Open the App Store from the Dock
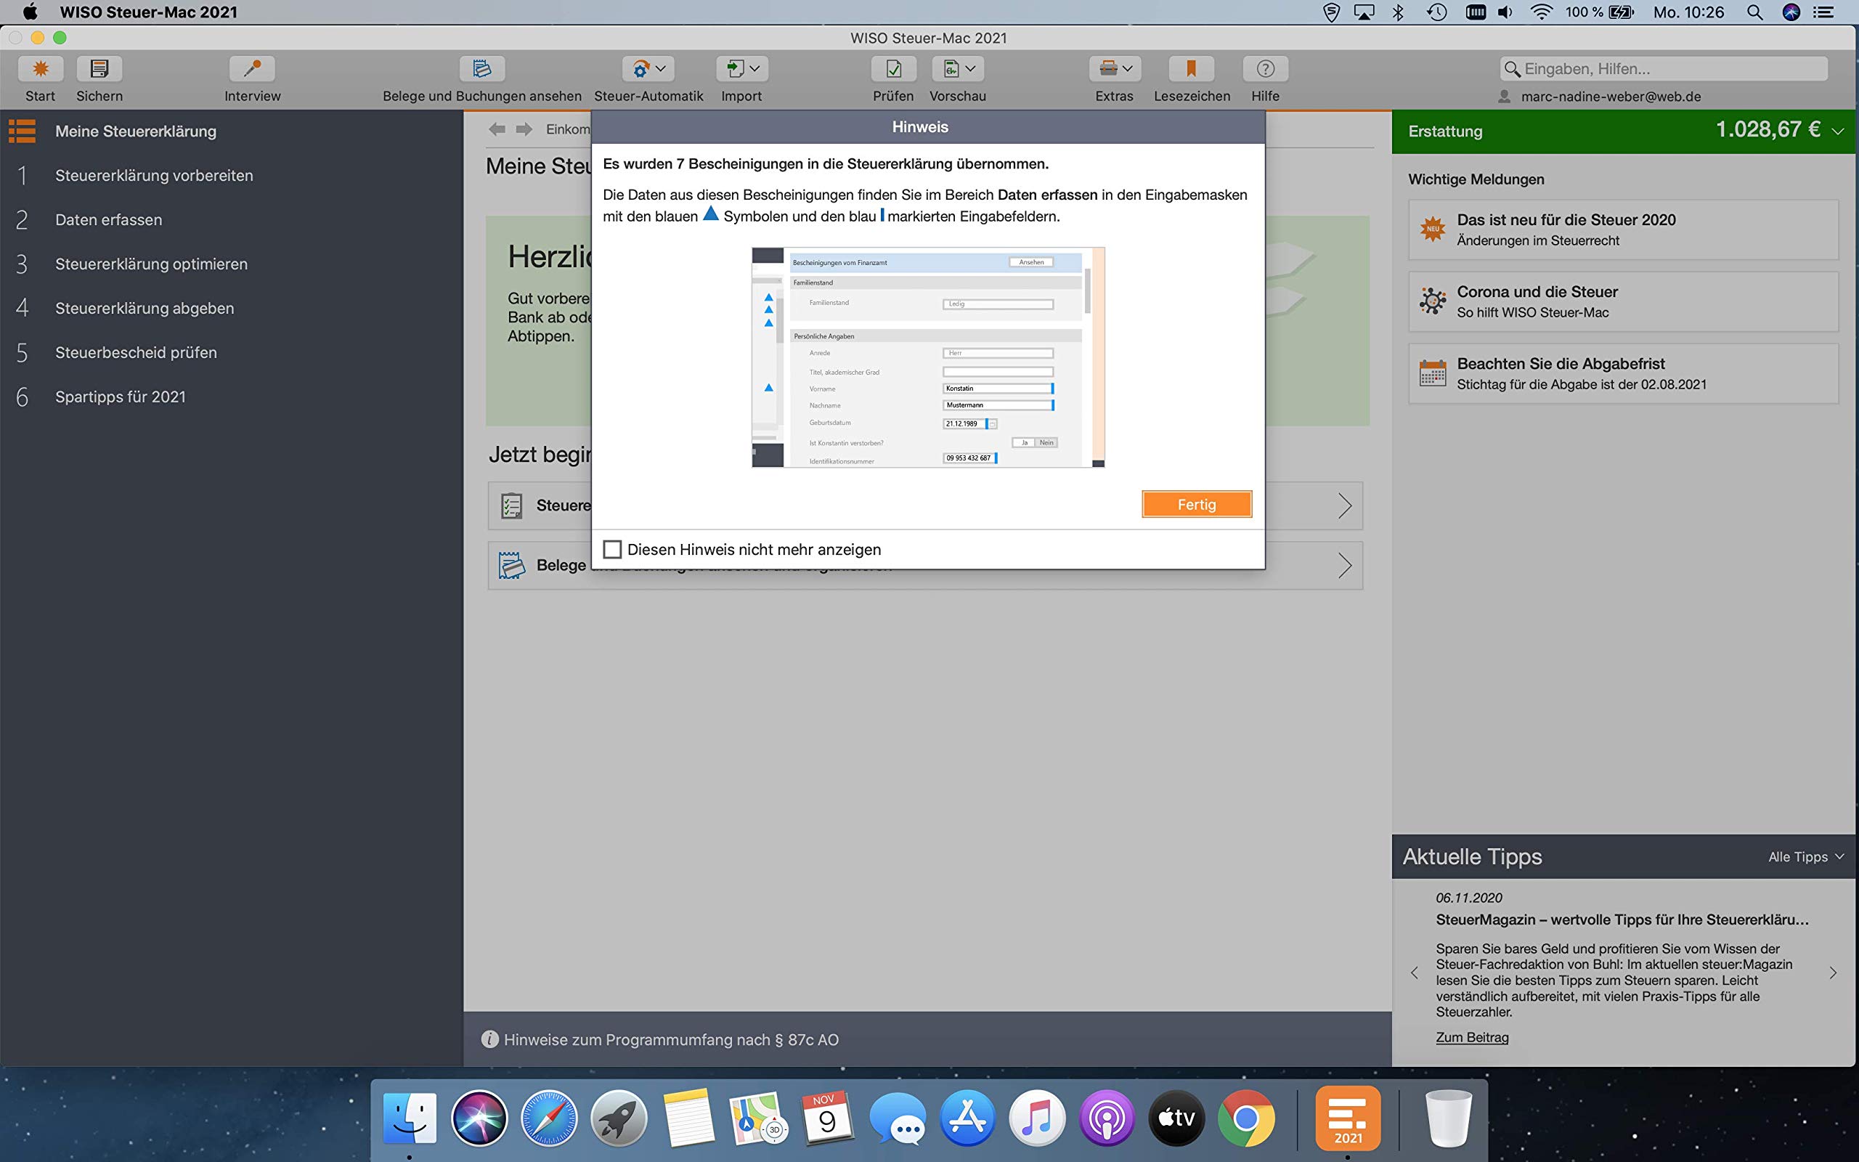The image size is (1859, 1162). [967, 1118]
